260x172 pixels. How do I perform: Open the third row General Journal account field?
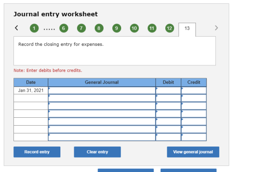(x=102, y=106)
